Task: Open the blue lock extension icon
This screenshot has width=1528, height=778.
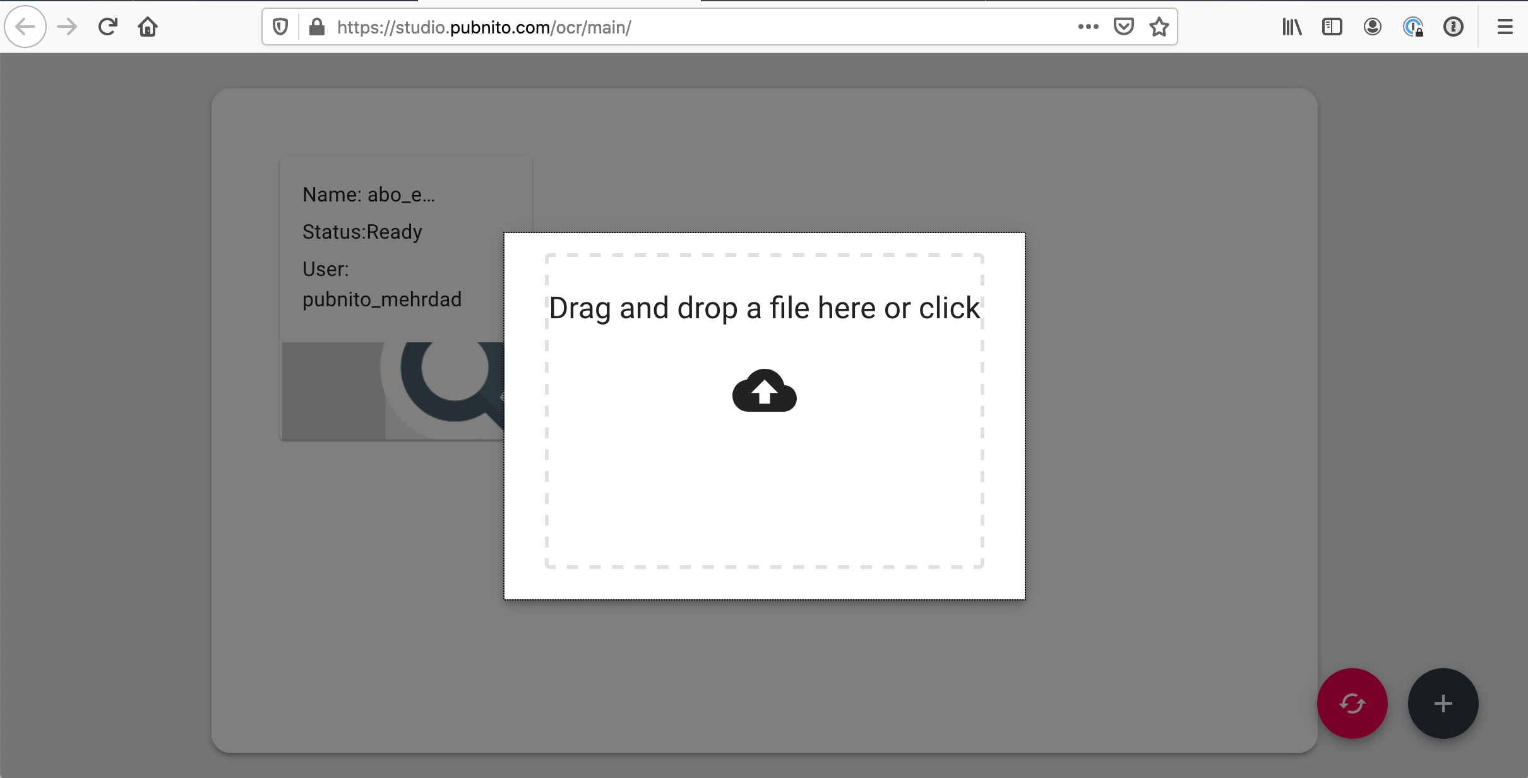Action: pos(1413,27)
